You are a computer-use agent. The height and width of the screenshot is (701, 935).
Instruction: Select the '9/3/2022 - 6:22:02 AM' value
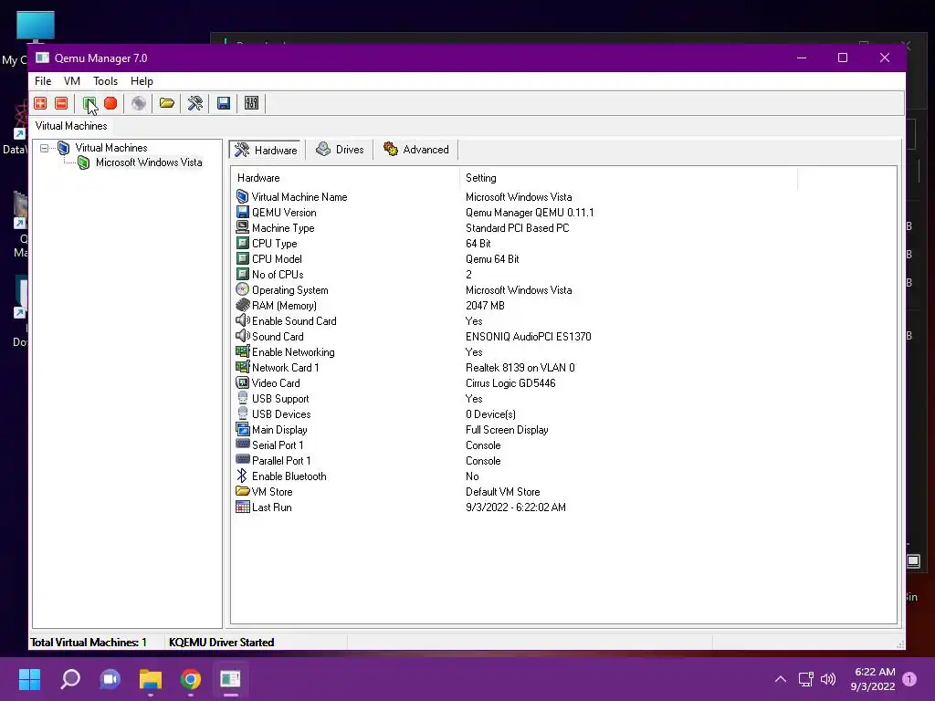click(516, 507)
